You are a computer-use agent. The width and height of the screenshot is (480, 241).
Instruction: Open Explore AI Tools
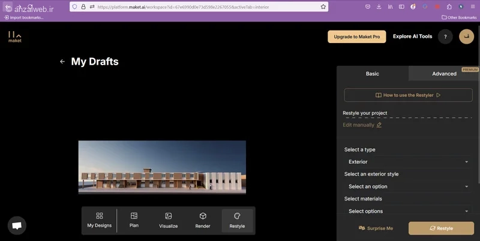click(x=412, y=36)
